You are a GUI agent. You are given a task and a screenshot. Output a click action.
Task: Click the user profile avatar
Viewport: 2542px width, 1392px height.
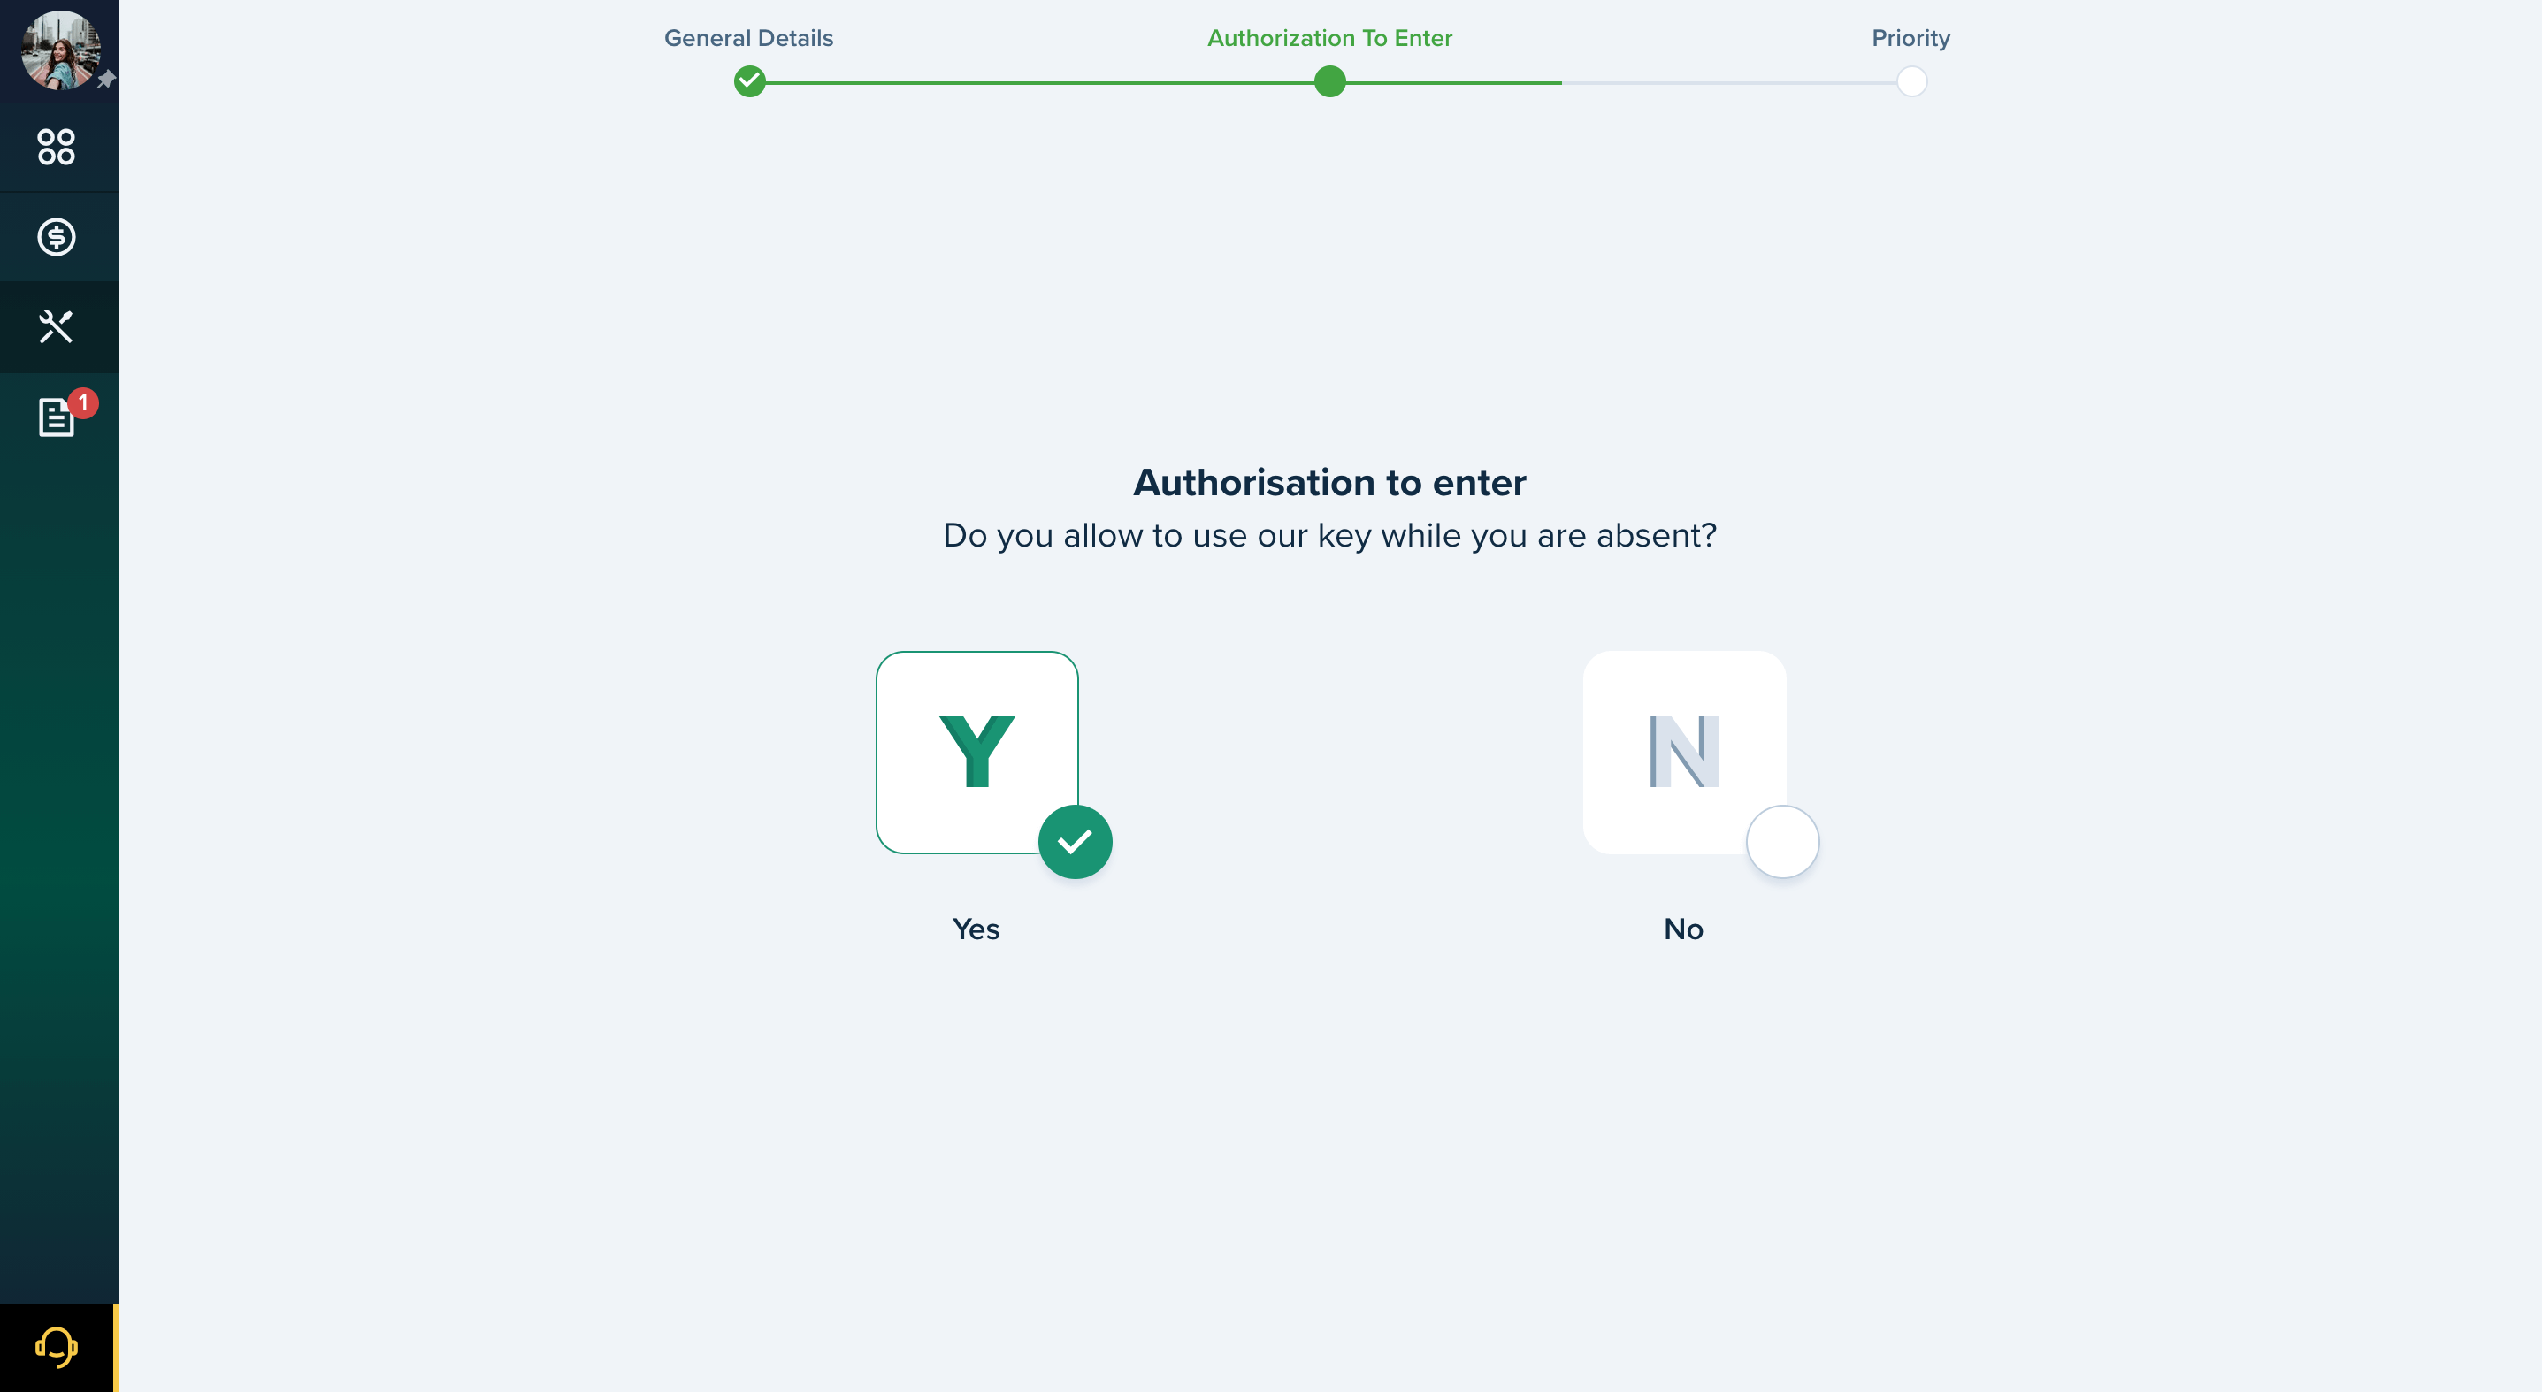tap(60, 50)
